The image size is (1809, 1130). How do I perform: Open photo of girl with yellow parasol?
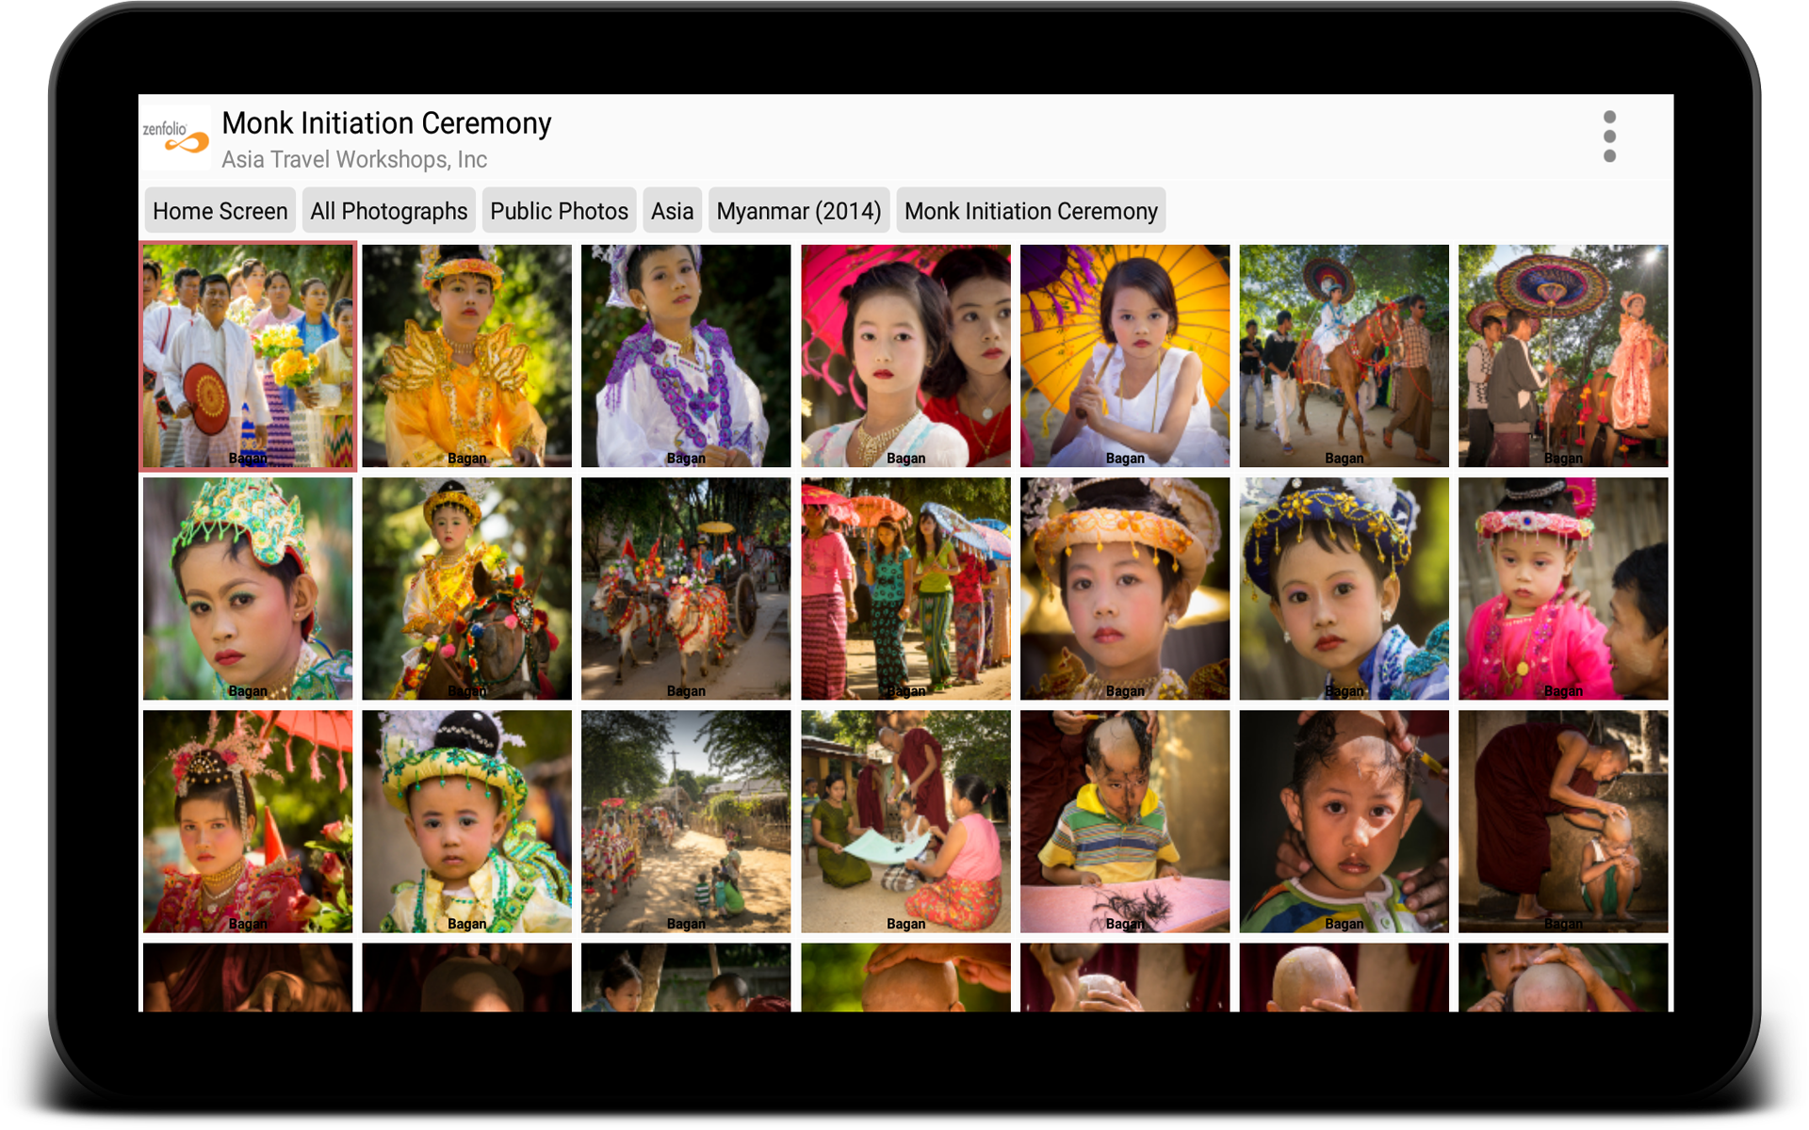tap(1125, 355)
